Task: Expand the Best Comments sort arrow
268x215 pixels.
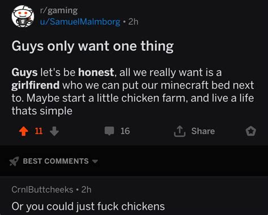Action: 95,161
